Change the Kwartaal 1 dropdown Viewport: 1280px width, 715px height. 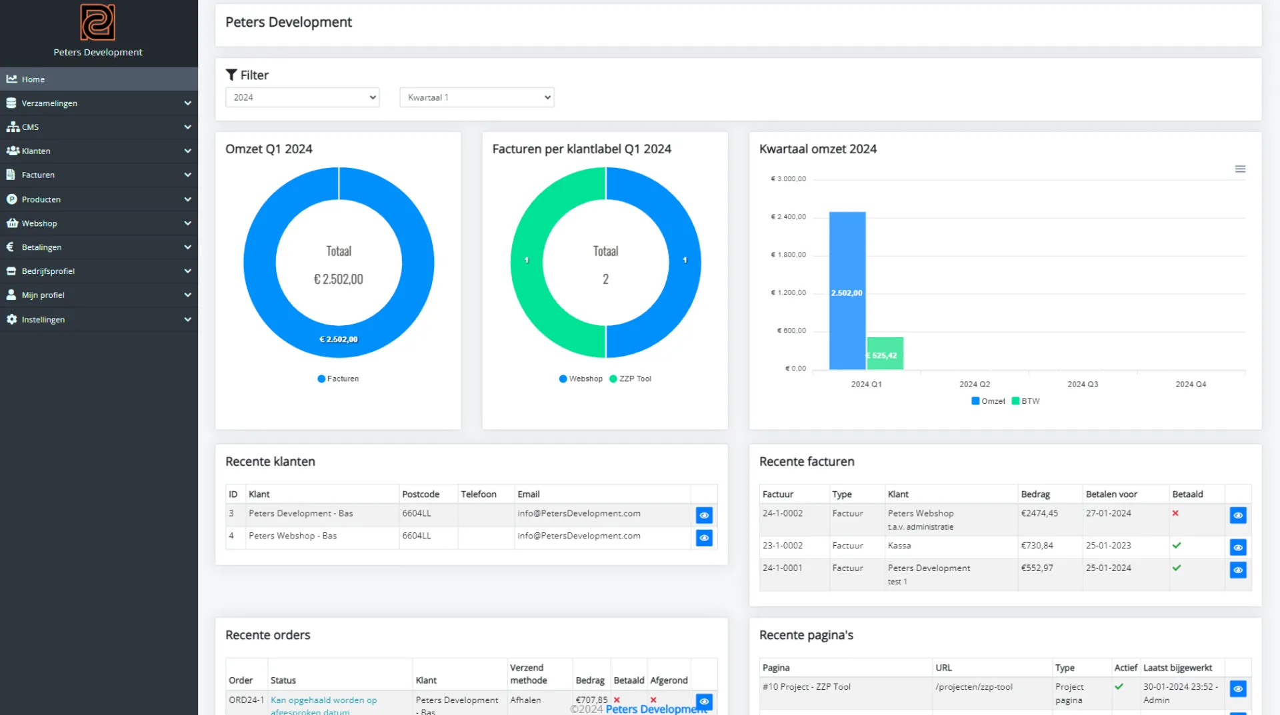476,97
